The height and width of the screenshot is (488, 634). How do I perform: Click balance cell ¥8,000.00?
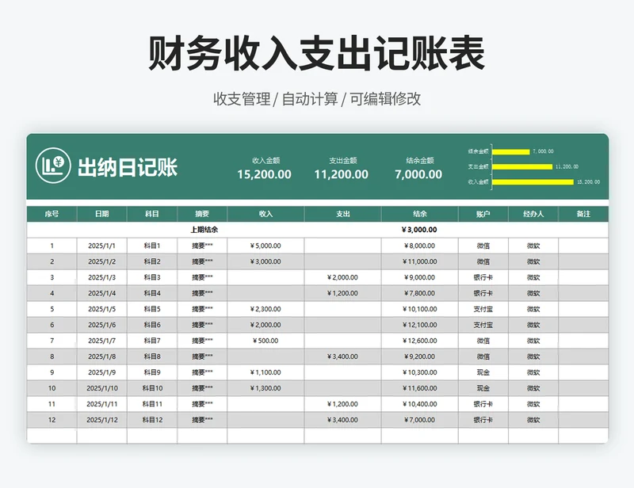(420, 246)
